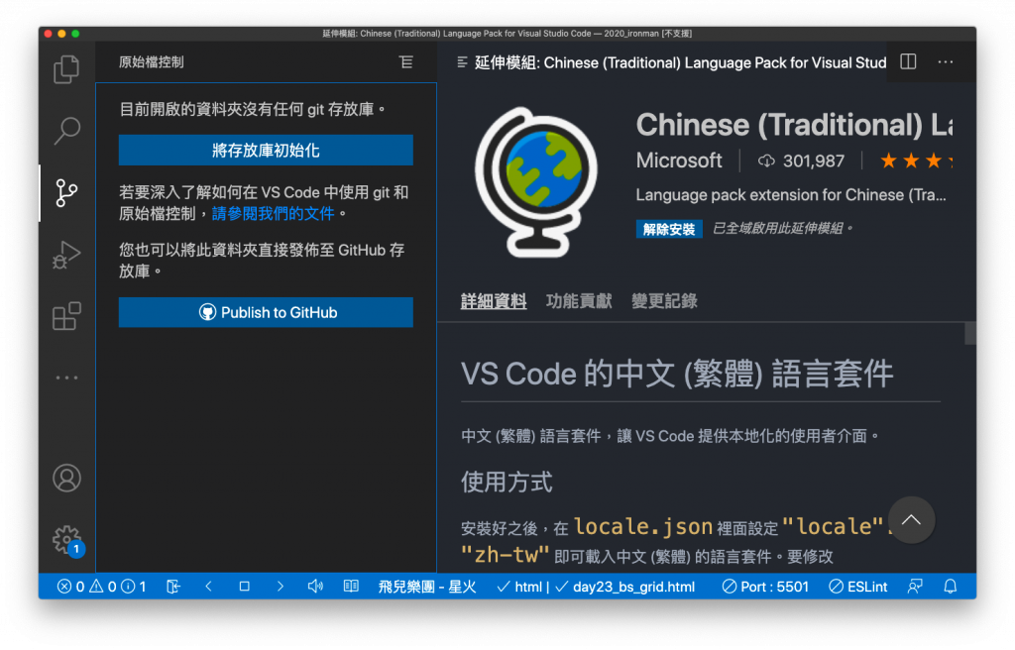Click the 將存放庫初始化 button
The image size is (1015, 650).
coord(266,151)
